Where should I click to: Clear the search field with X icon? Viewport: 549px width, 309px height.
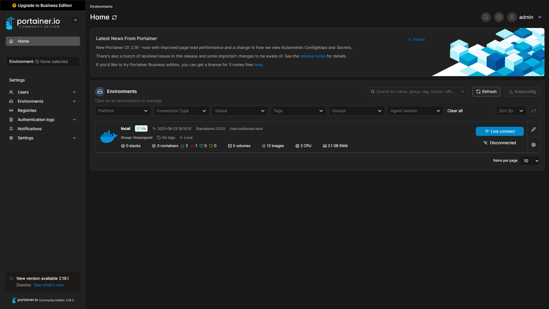point(463,92)
